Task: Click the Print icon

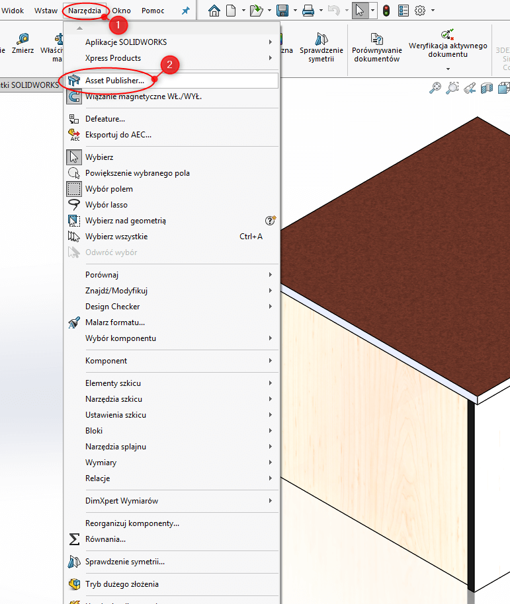Action: point(308,11)
